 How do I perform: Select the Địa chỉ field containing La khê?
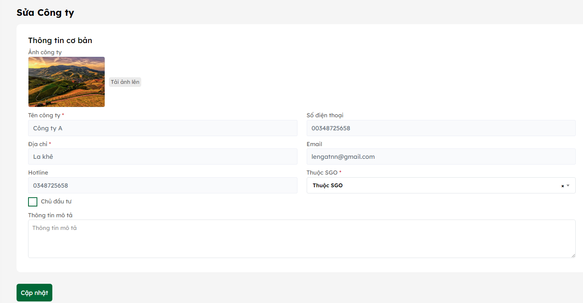click(162, 157)
